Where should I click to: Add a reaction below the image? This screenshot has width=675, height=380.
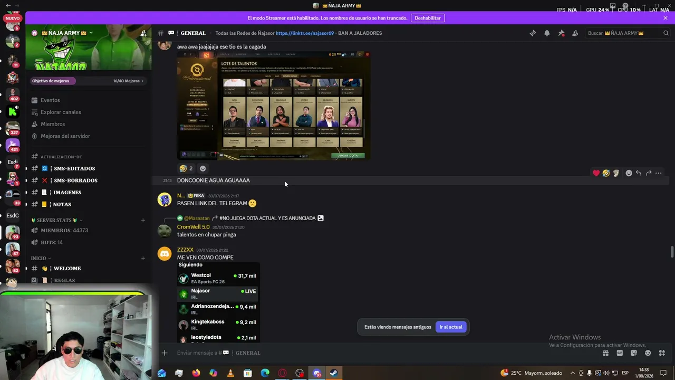point(203,168)
